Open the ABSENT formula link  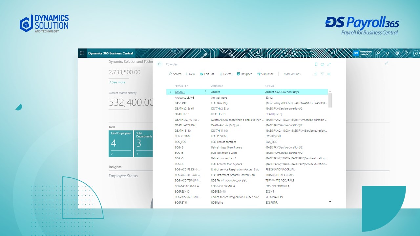click(180, 92)
